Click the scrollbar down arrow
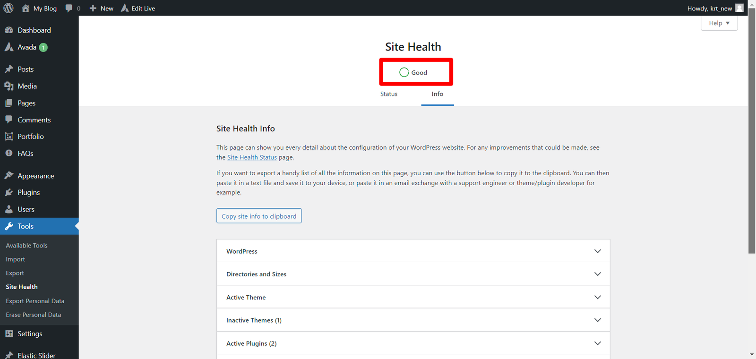This screenshot has height=359, width=756. point(752,354)
